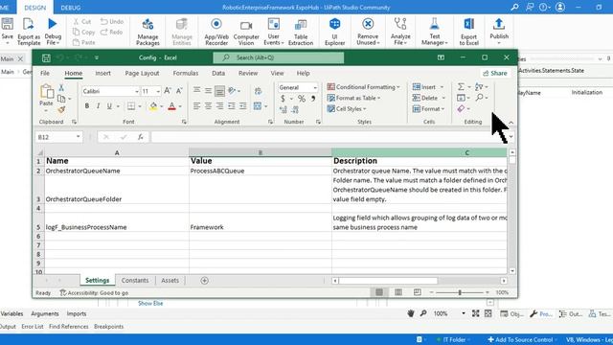Click Format Painter brush in Excel

click(61, 109)
